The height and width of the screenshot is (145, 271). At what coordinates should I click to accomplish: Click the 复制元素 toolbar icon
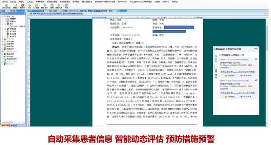(59, 6)
